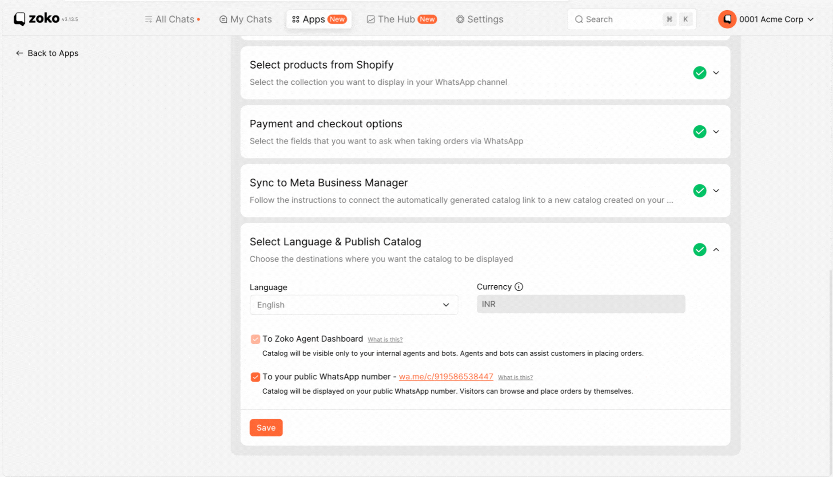Go back via Back to Apps link
The width and height of the screenshot is (833, 477).
[x=47, y=53]
